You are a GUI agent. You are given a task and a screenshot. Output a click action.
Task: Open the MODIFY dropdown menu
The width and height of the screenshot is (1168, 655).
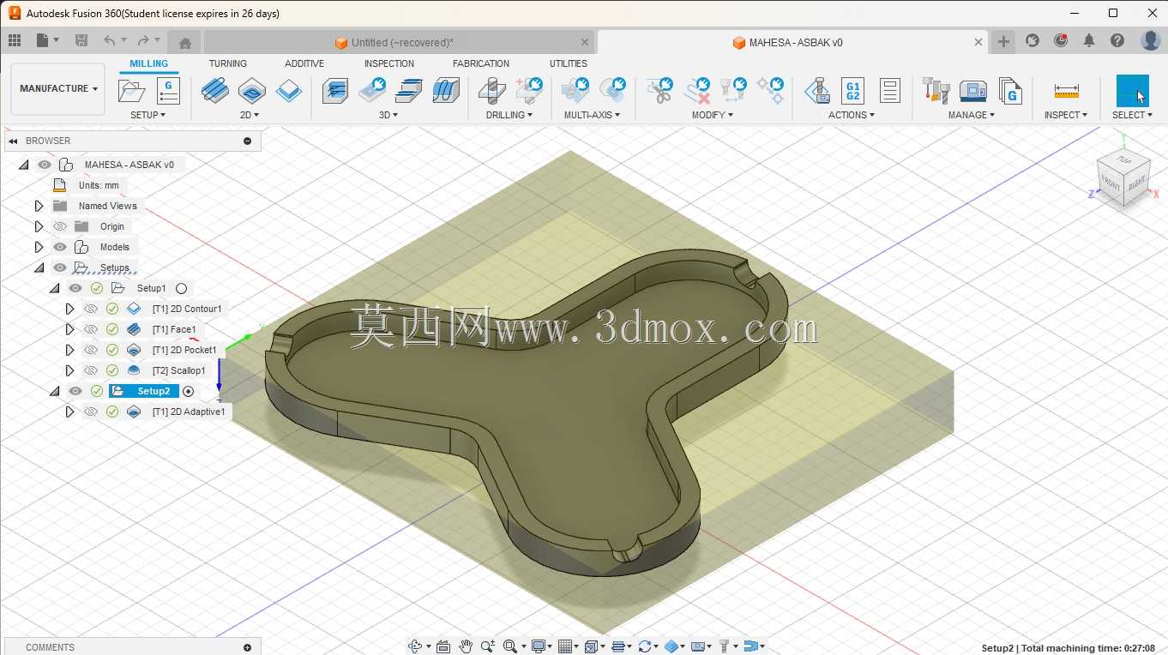point(713,115)
